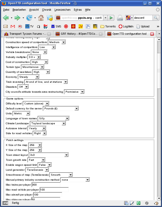Click the green square status bar icon
This screenshot has height=207, width=162.
coord(138,203)
